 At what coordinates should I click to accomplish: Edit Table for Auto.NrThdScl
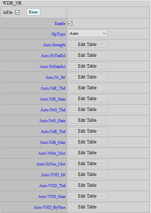tap(88, 55)
